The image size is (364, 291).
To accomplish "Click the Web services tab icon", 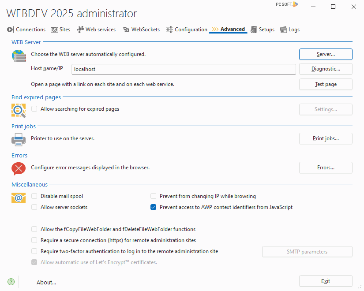I will 80,30.
